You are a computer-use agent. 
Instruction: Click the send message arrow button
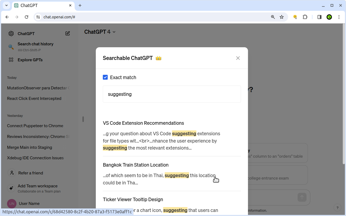pyautogui.click(x=302, y=197)
